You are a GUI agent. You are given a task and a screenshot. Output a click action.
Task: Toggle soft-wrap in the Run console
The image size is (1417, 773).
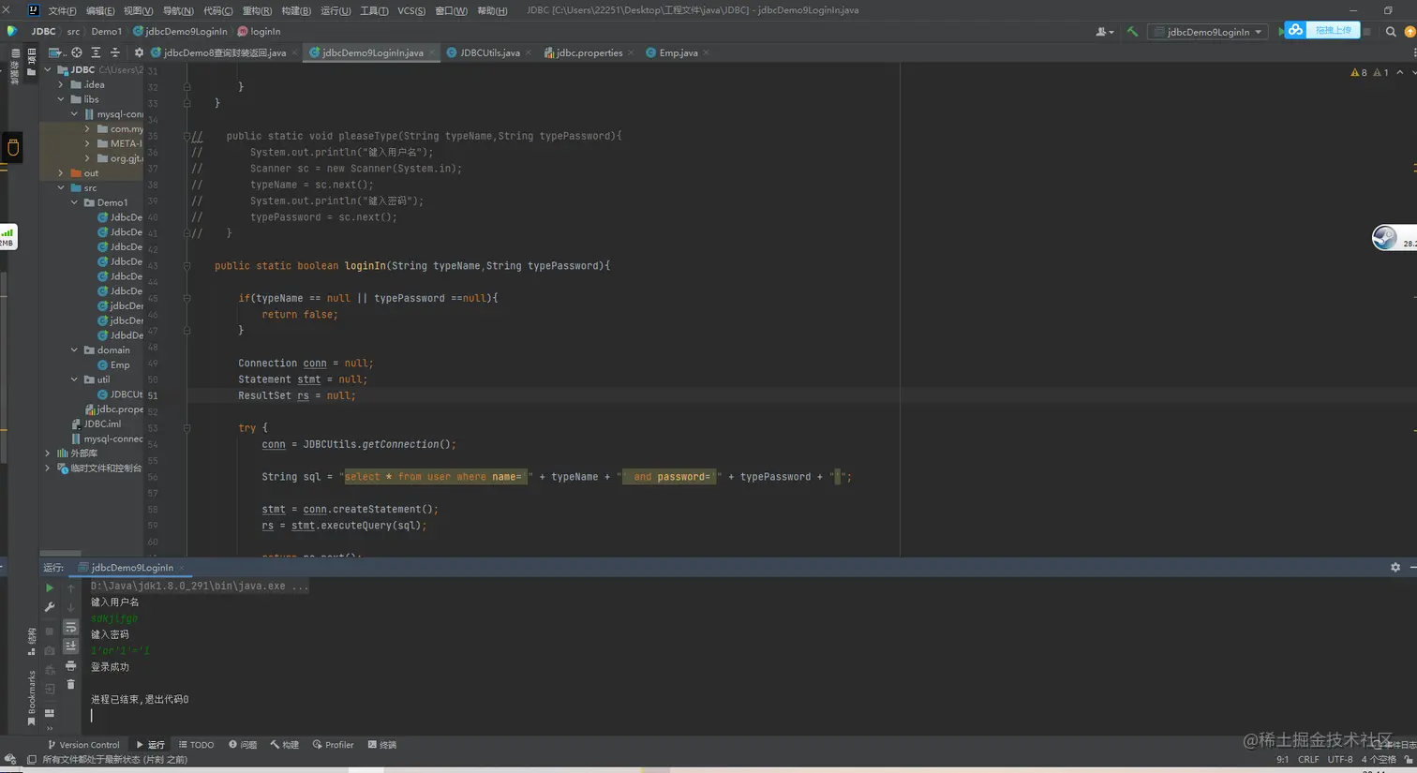point(70,628)
